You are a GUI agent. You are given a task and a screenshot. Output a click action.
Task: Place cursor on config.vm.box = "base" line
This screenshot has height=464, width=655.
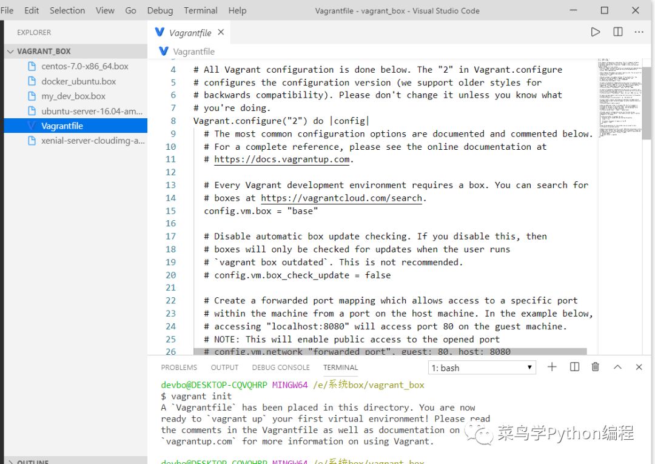(x=261, y=211)
